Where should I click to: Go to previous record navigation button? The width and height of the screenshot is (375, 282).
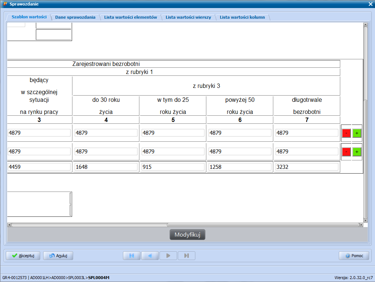(x=150, y=256)
